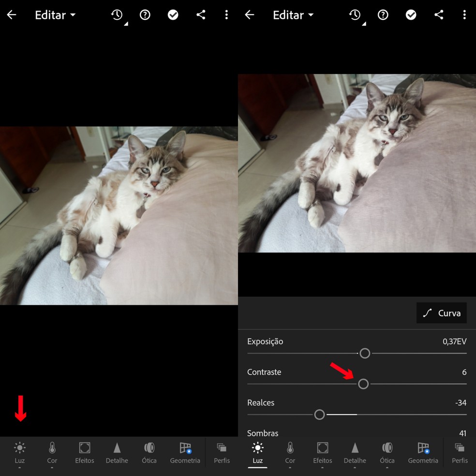Open Cor panel in left screen
476x476 pixels.
click(x=52, y=453)
